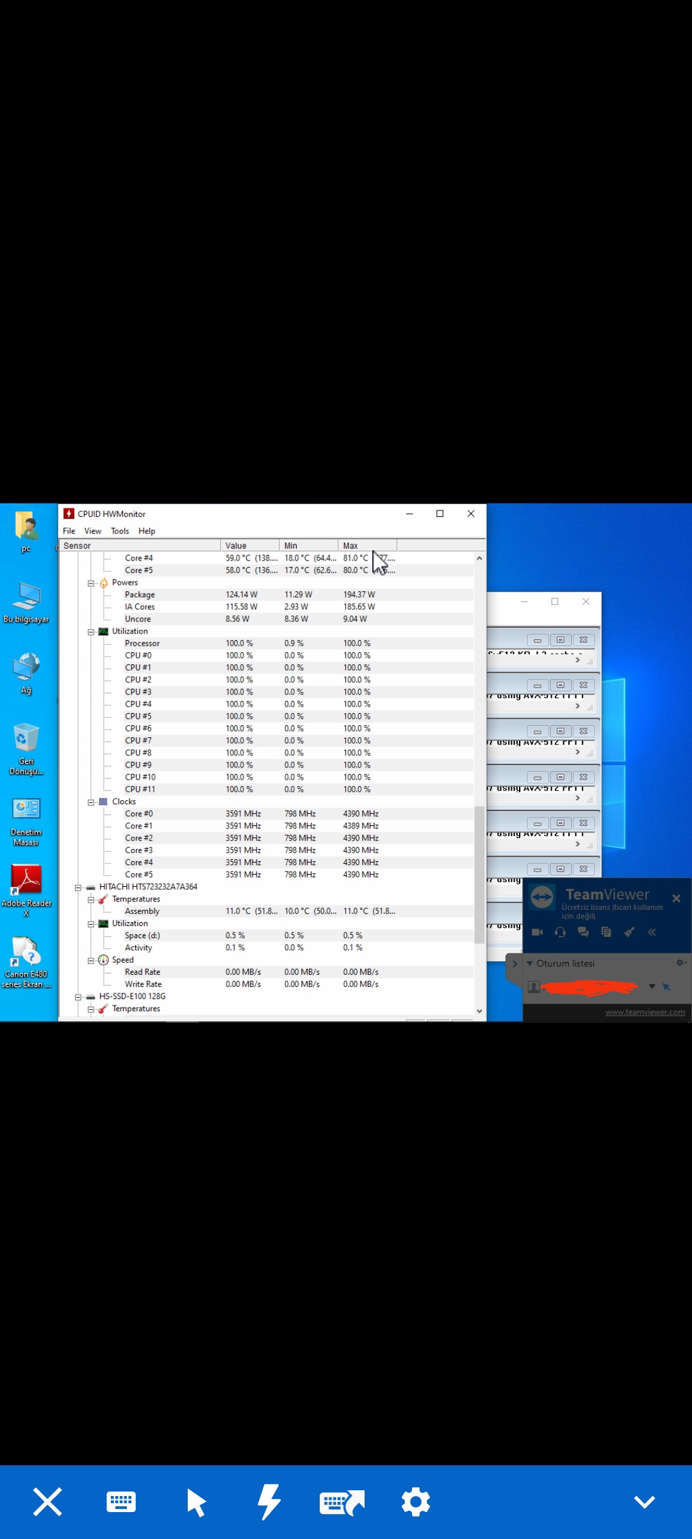Click the headset audio icon in TeamViewer
The height and width of the screenshot is (1539, 692).
coord(560,932)
